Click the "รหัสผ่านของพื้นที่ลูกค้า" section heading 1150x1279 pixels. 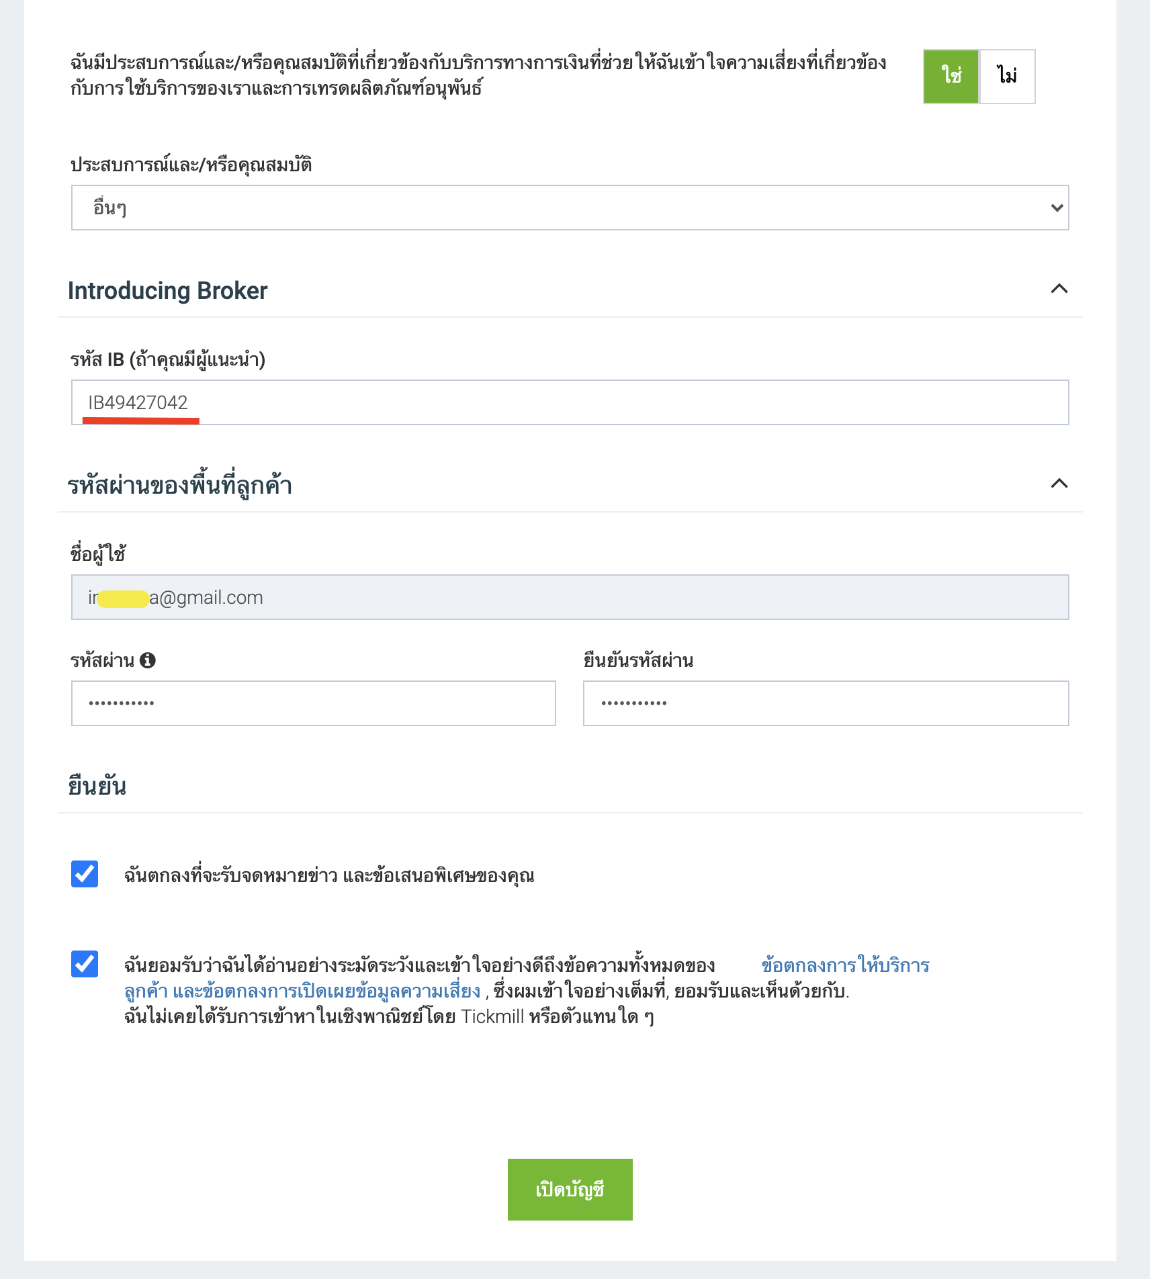click(180, 486)
